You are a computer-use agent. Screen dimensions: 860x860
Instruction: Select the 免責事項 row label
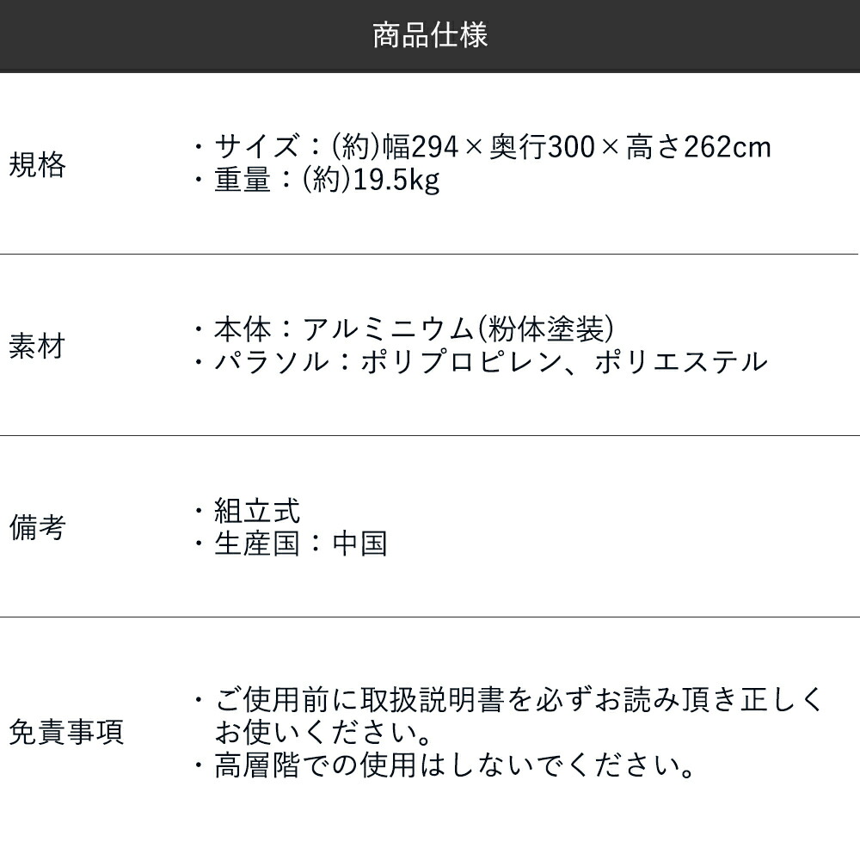point(66,732)
